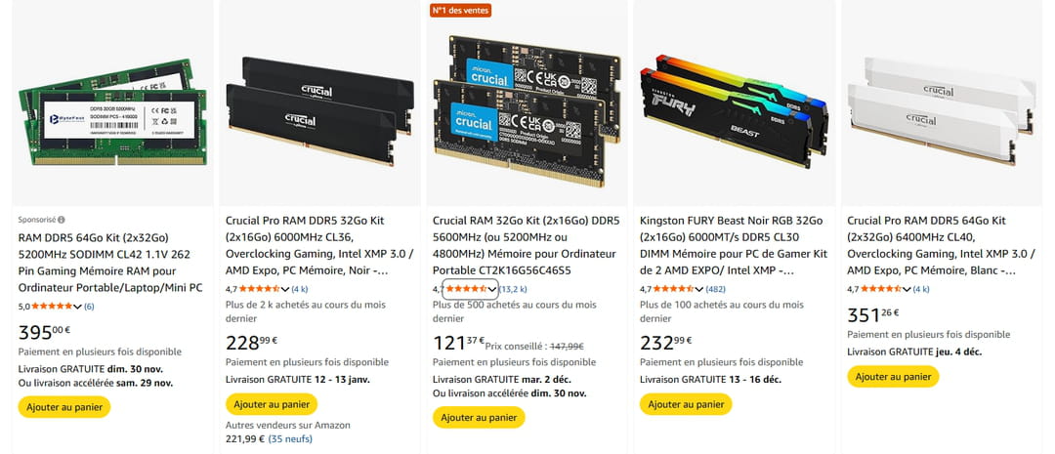Open the 35 neufs offers link
The image size is (1055, 454).
(290, 439)
